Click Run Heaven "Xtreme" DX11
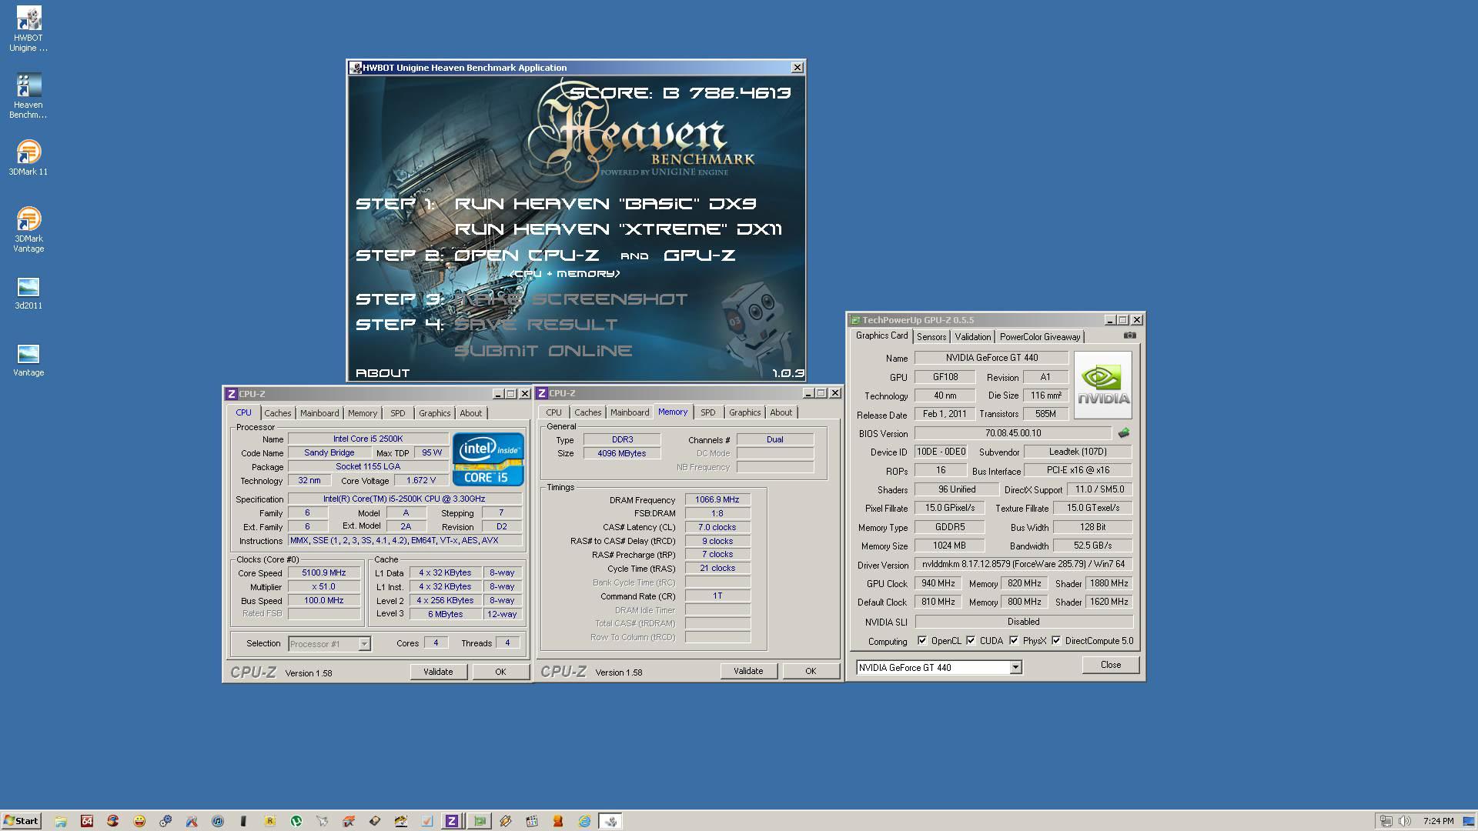 (618, 229)
